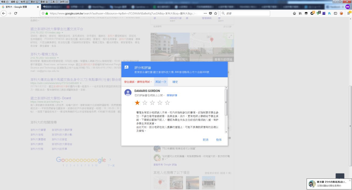Screen dimensions: 352x190
Task: Go to the Firefox home page icon
Action: pyautogui.click(x=294, y=13)
